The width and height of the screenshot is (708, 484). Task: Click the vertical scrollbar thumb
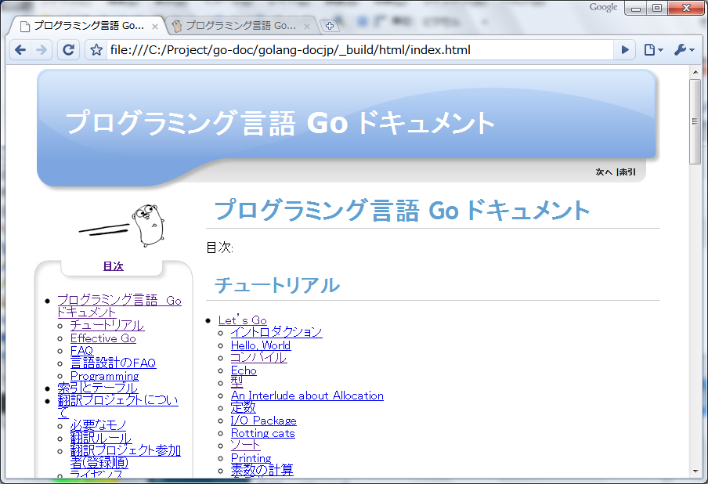(695, 122)
